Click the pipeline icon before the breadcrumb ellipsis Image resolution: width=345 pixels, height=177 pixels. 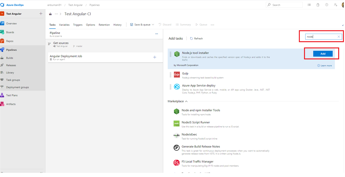[x=51, y=14]
